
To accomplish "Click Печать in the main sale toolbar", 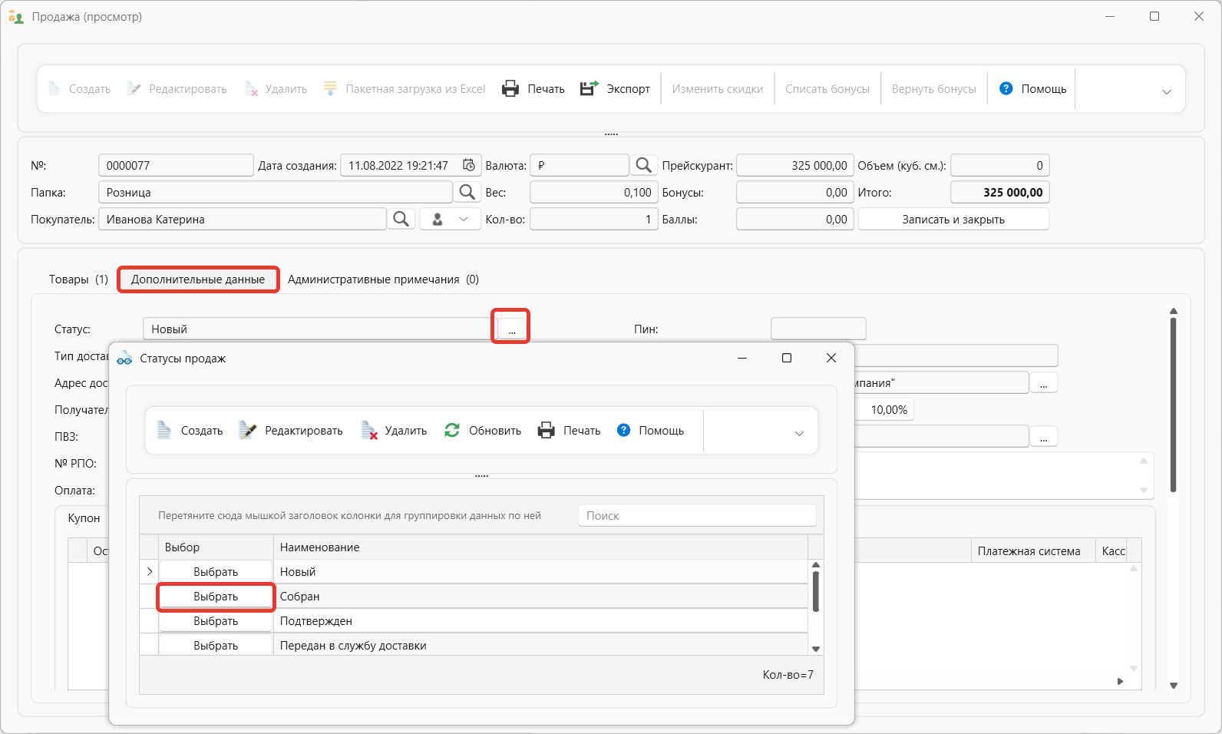I will (533, 89).
